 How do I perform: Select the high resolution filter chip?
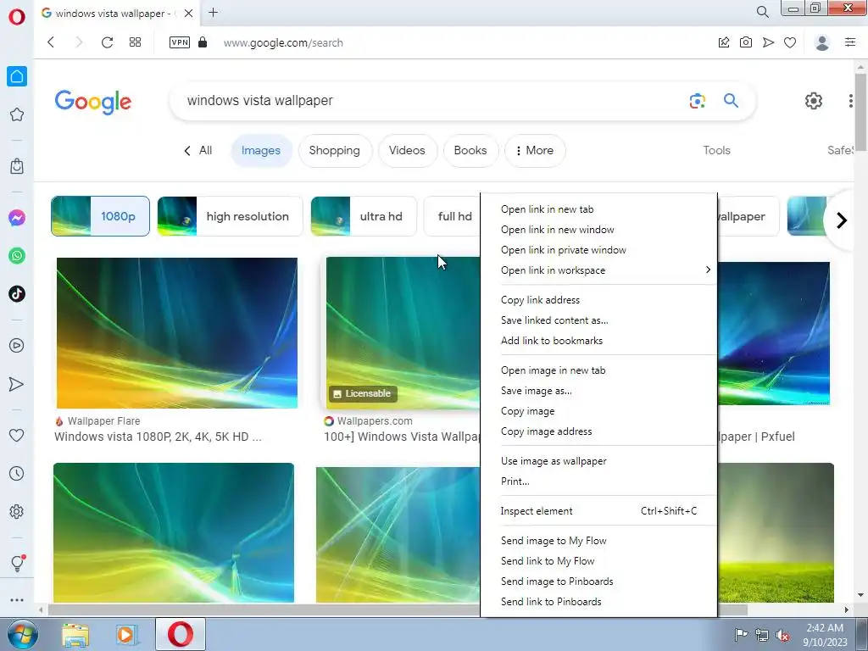click(230, 216)
